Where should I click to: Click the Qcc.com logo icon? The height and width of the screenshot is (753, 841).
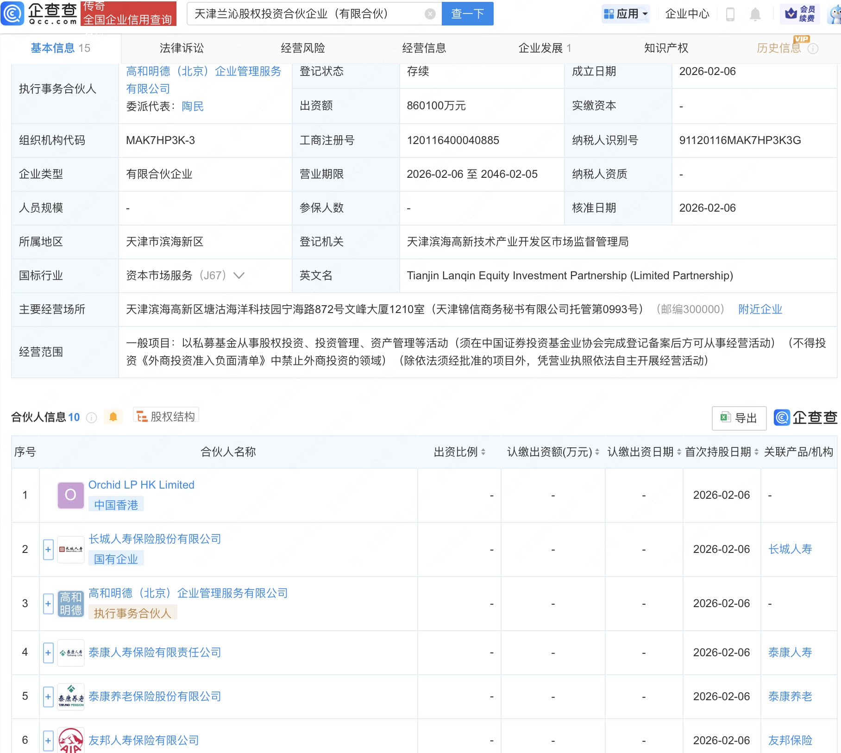point(13,13)
